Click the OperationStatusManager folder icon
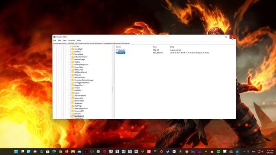 [x=72, y=80]
